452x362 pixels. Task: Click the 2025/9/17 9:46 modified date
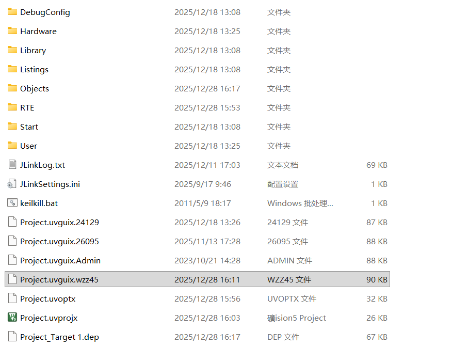coord(203,184)
